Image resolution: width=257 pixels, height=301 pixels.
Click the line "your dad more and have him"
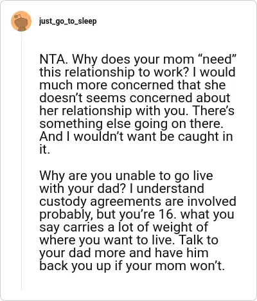(x=124, y=253)
